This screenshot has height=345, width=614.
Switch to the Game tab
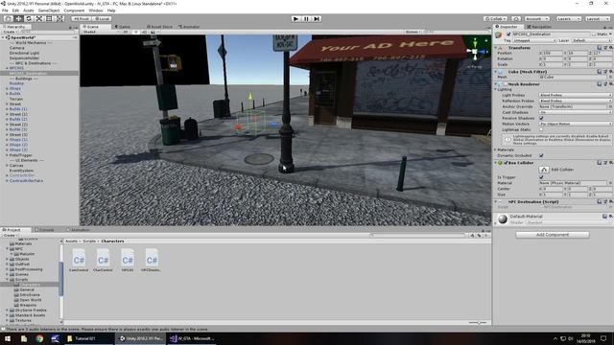[123, 27]
